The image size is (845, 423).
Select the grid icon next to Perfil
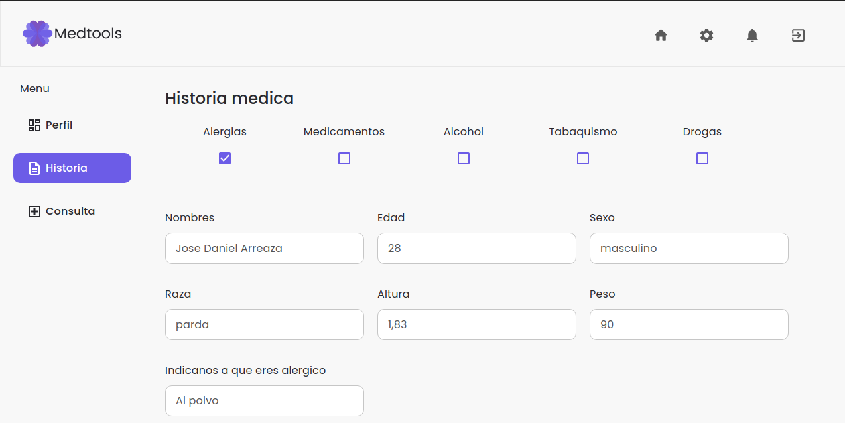click(x=34, y=125)
